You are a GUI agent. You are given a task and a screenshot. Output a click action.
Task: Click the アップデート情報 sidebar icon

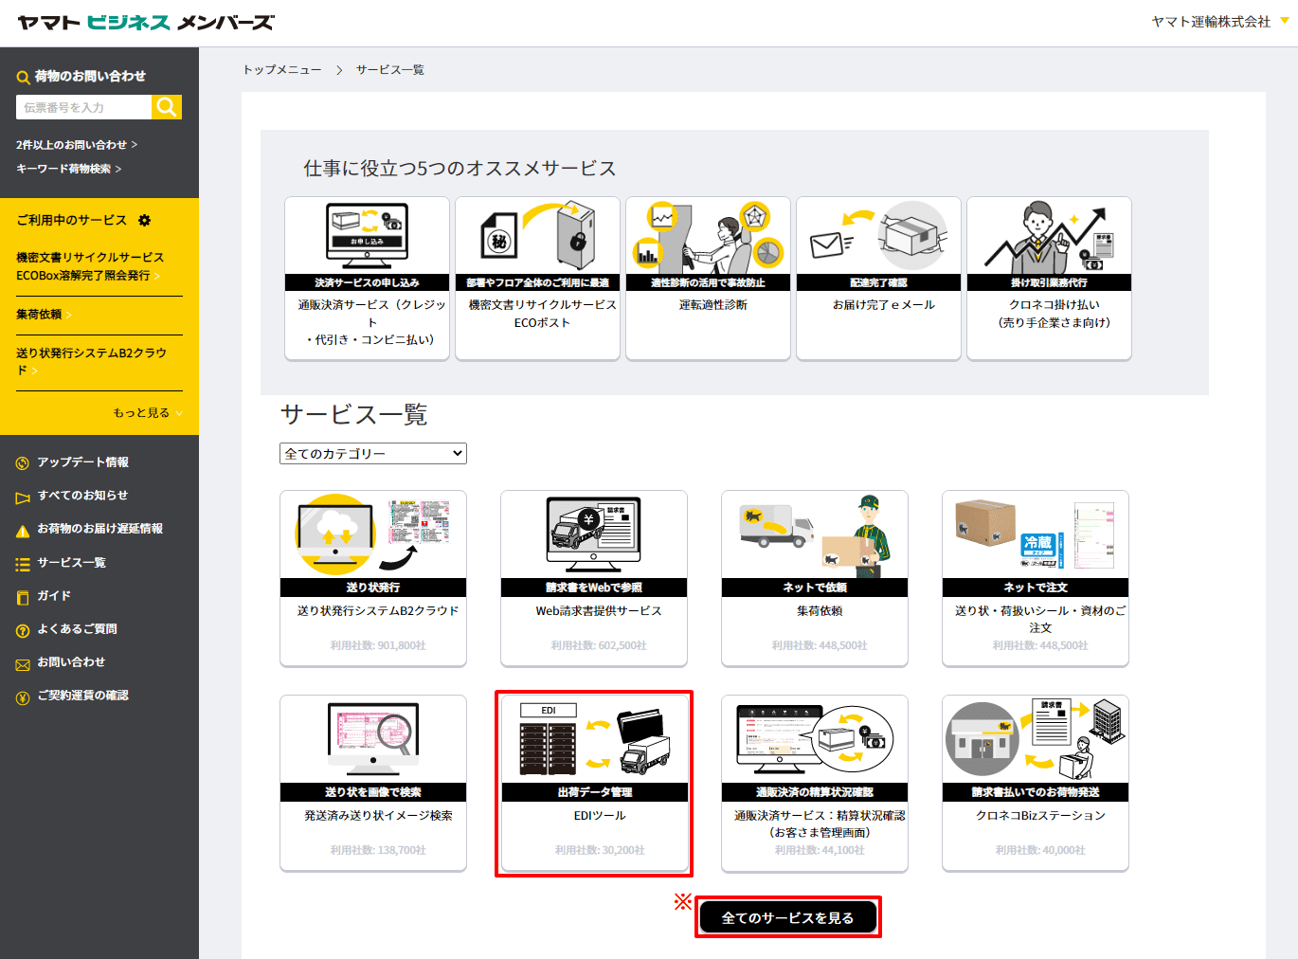pos(23,463)
